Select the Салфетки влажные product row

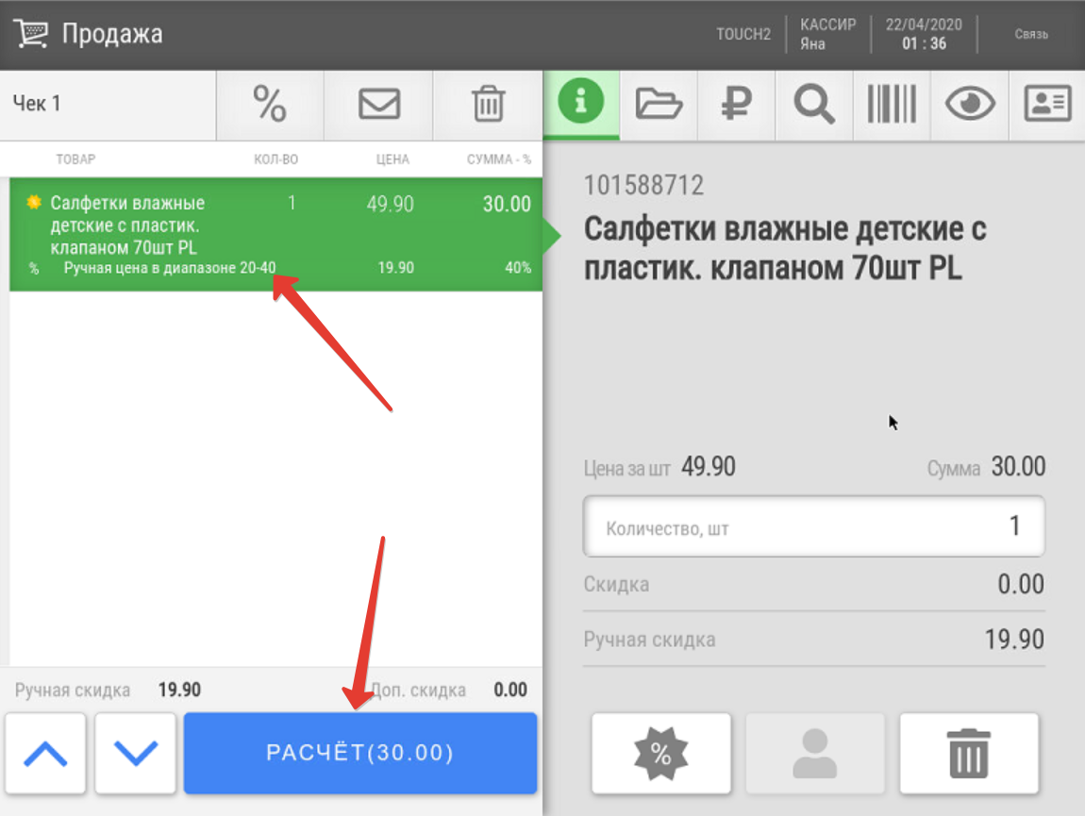(x=275, y=234)
